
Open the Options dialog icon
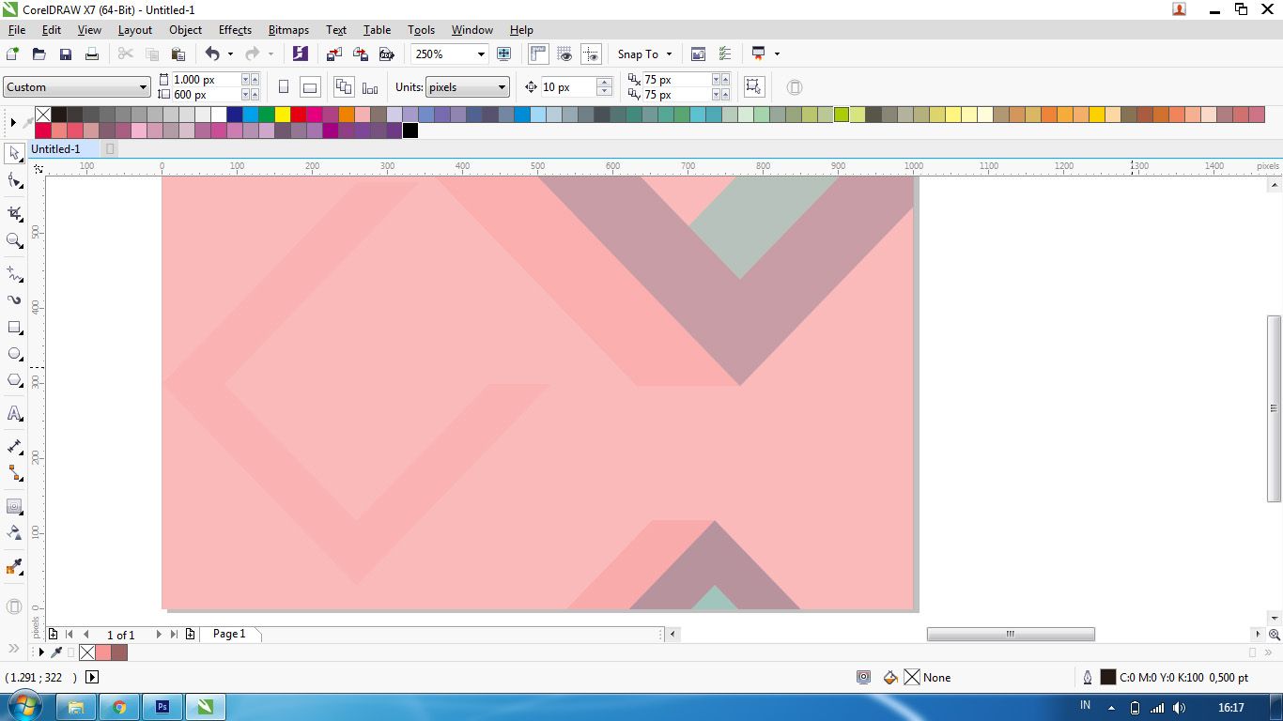click(x=724, y=54)
